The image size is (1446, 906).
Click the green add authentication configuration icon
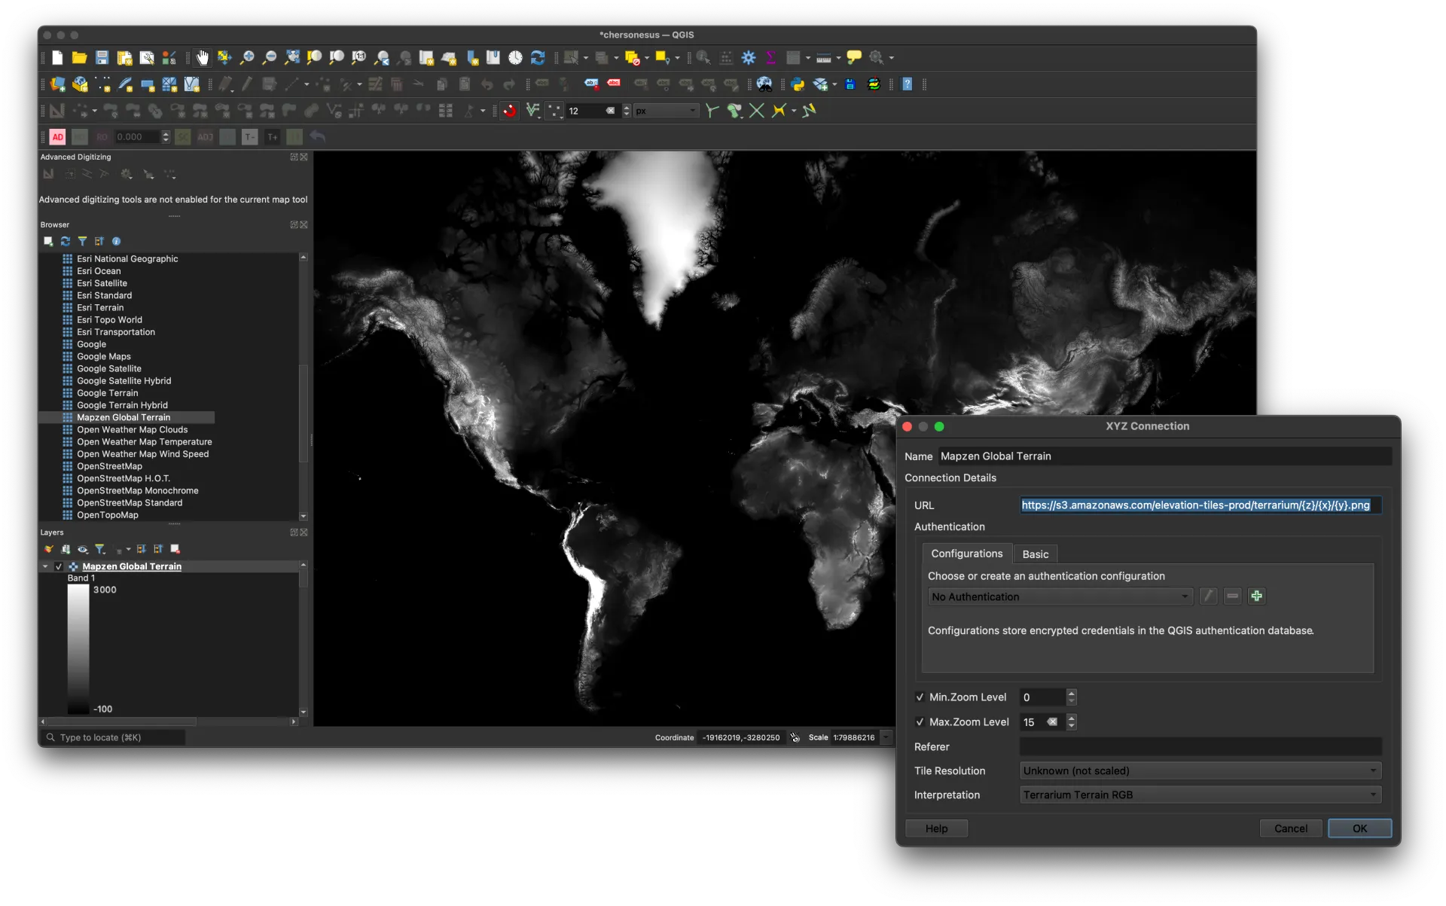tap(1256, 596)
